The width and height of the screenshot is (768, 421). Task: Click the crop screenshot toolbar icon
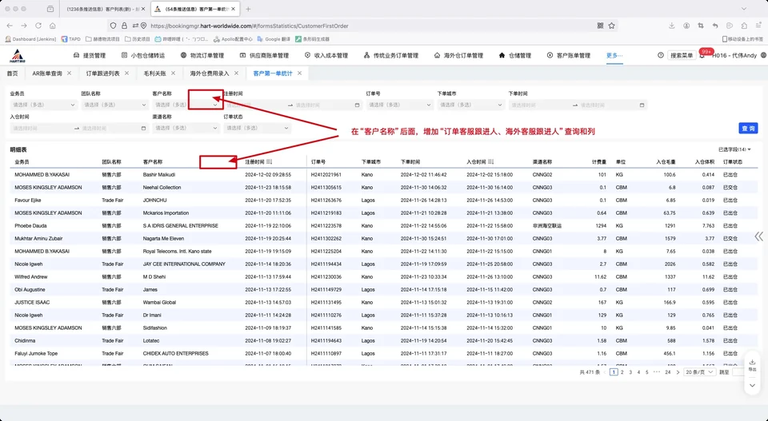pyautogui.click(x=701, y=26)
